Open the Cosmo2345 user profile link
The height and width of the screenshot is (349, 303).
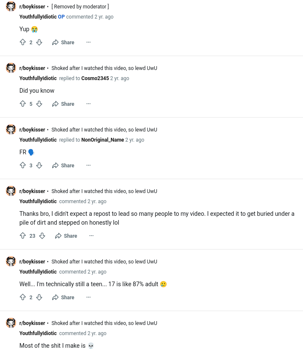(95, 78)
